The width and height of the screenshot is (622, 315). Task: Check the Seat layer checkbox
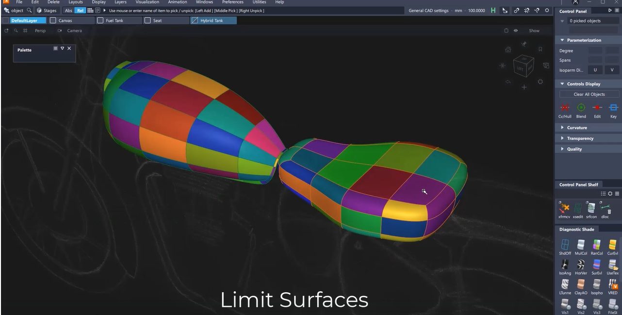click(147, 20)
